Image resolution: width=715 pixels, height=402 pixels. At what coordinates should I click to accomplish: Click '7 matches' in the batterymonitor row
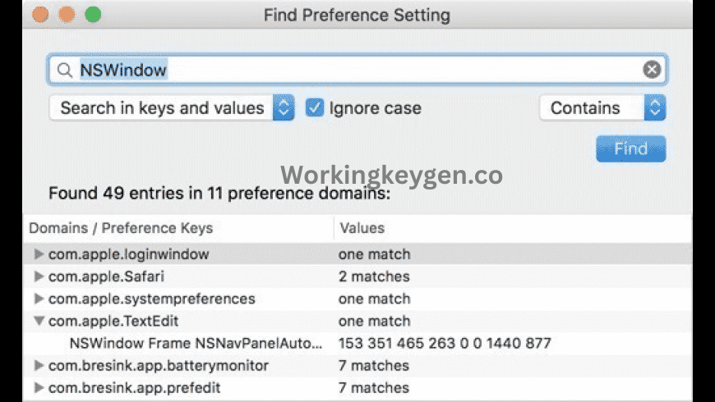tap(374, 365)
